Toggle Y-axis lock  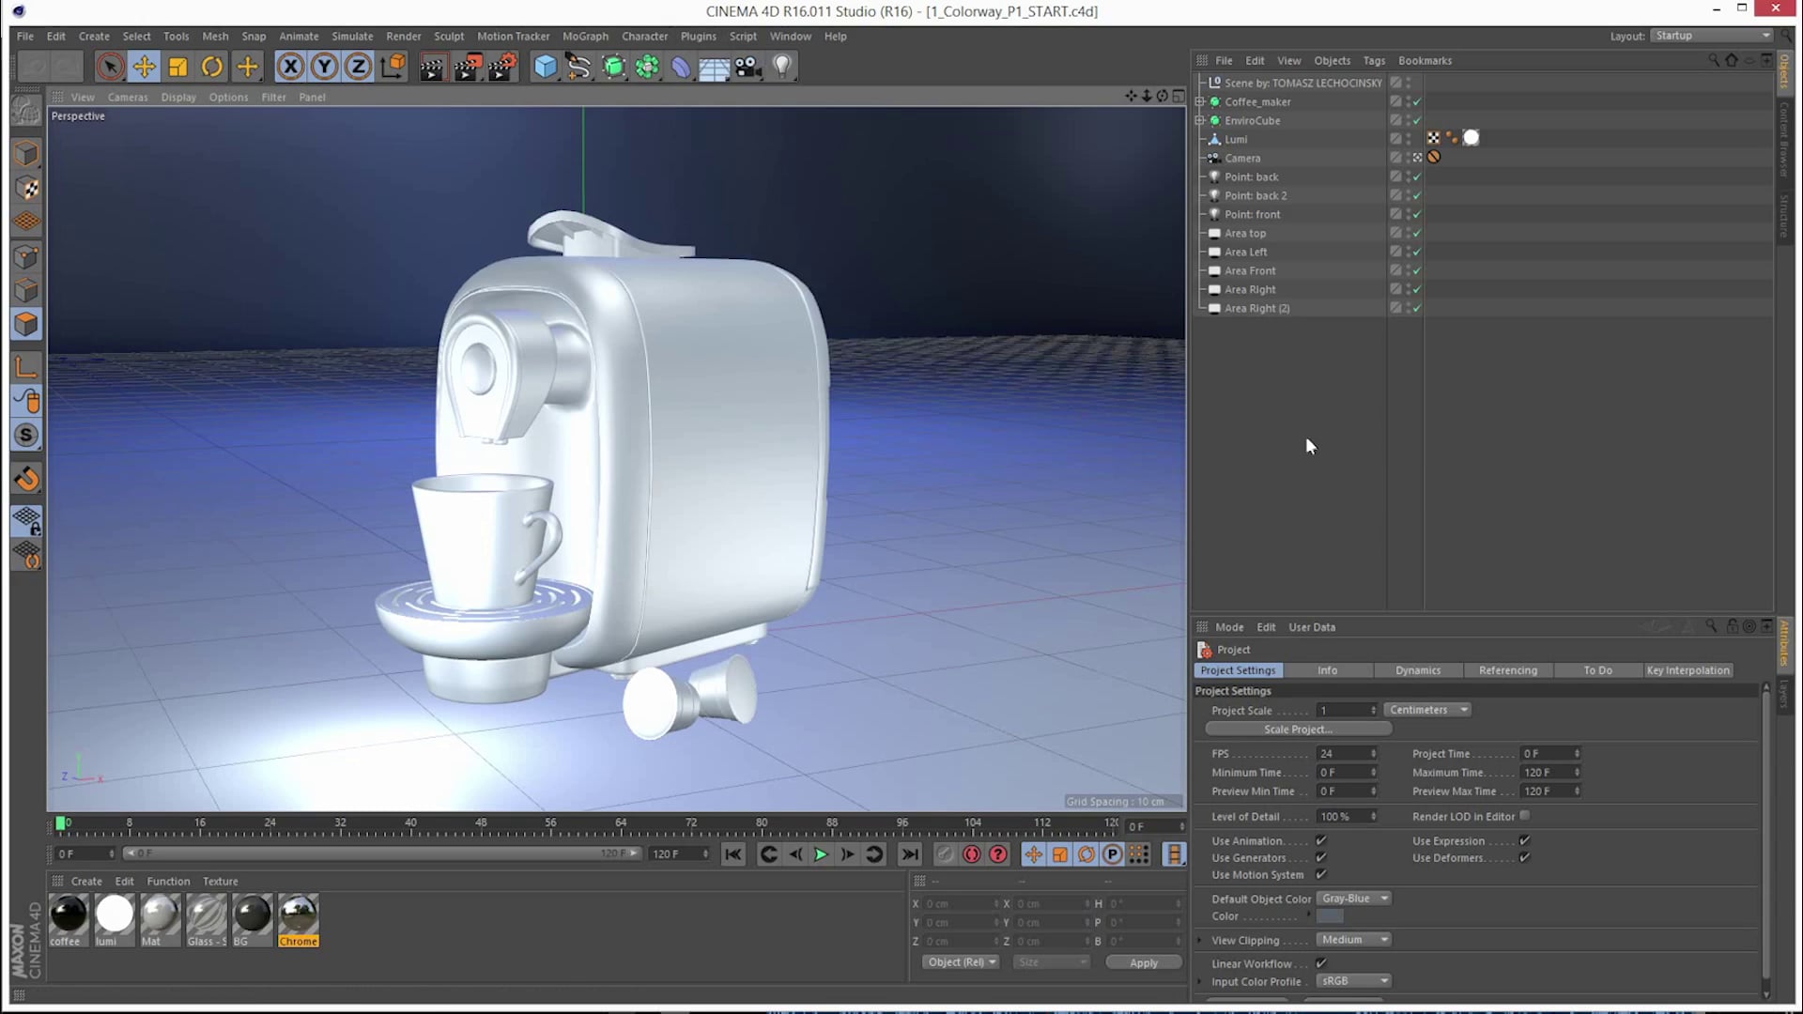[324, 67]
